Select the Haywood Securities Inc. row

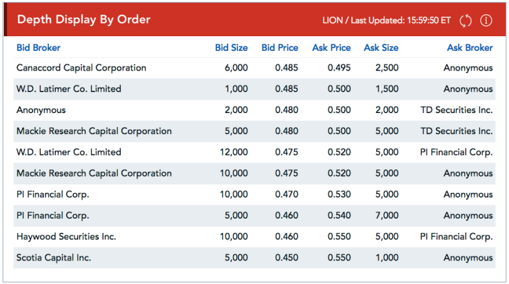click(x=254, y=236)
